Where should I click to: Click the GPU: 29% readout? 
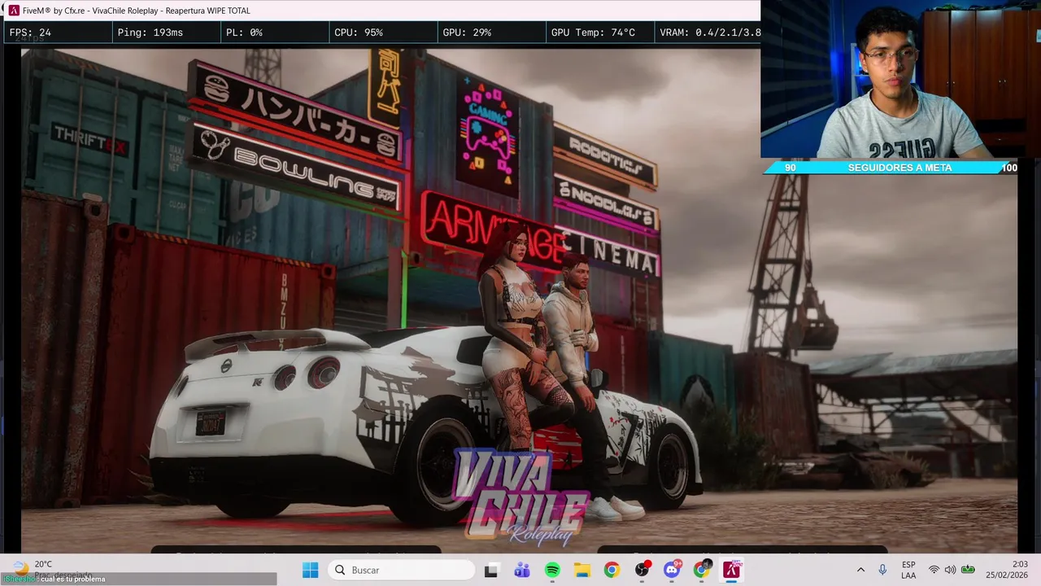click(467, 33)
